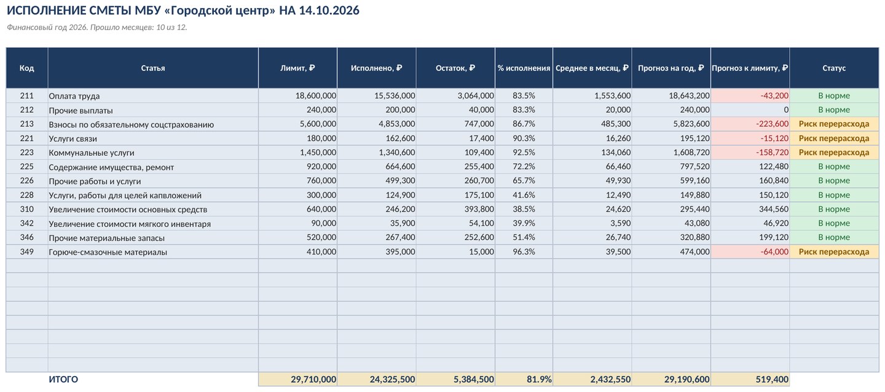This screenshot has height=392, width=885.
Task: Select total forecast '29,190,600'
Action: pyautogui.click(x=671, y=380)
